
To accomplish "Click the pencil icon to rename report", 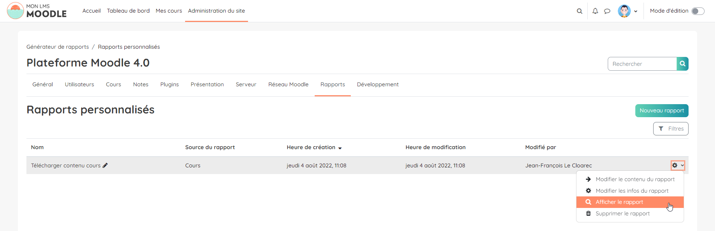I will pyautogui.click(x=105, y=166).
